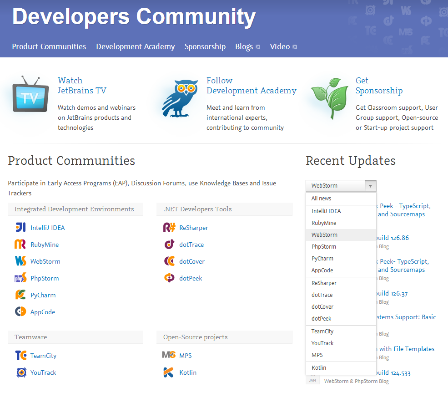Click the PhpStorm logo icon
Screen dimensions: 448x403
click(x=20, y=278)
